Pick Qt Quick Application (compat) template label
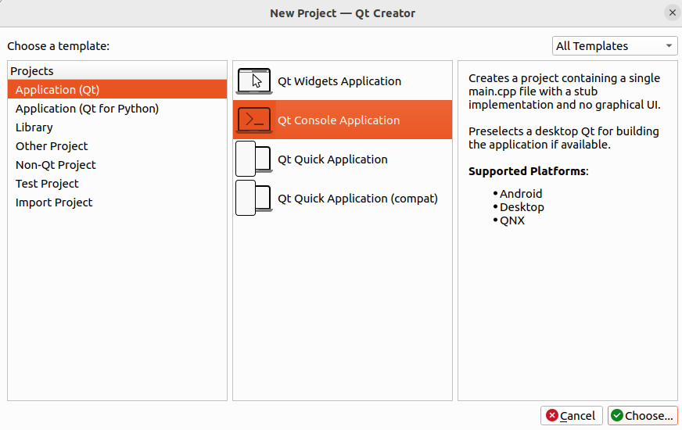The width and height of the screenshot is (682, 430). point(357,199)
